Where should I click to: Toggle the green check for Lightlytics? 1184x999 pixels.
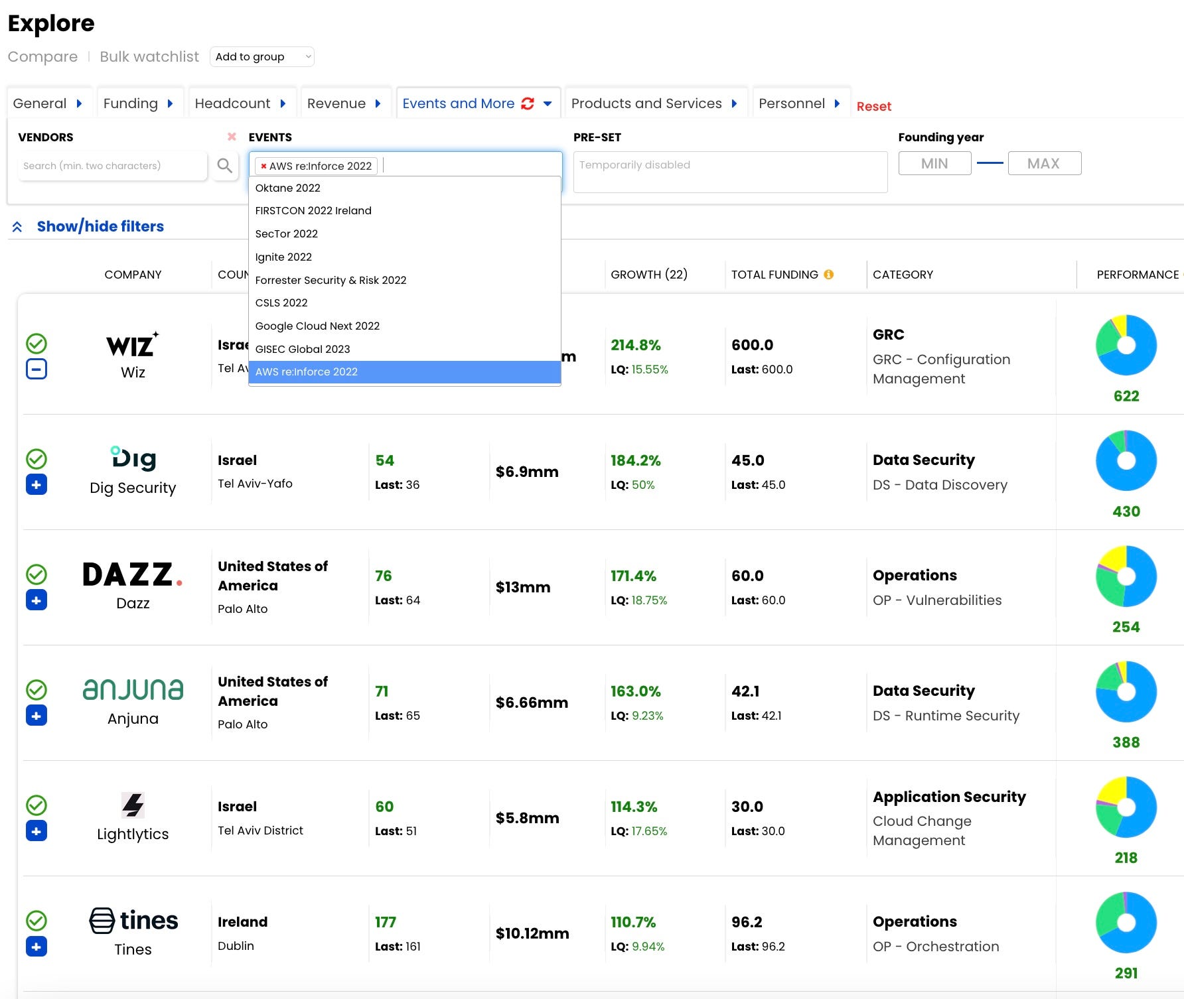point(37,805)
